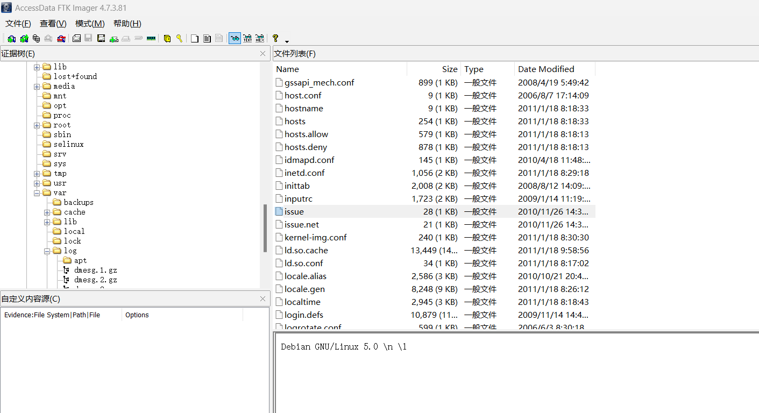Select the gssapi_mech.conf file row

(434, 82)
